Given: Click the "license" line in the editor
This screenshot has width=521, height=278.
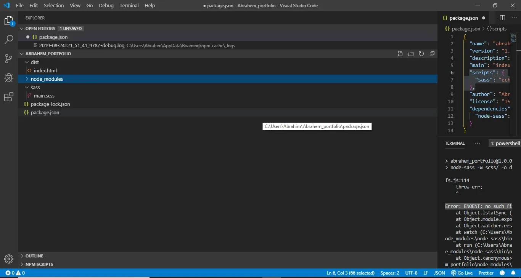Looking at the screenshot, I should point(490,101).
